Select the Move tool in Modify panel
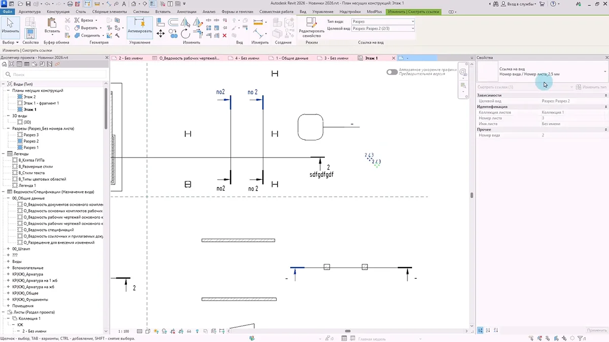The image size is (609, 342). point(160,33)
